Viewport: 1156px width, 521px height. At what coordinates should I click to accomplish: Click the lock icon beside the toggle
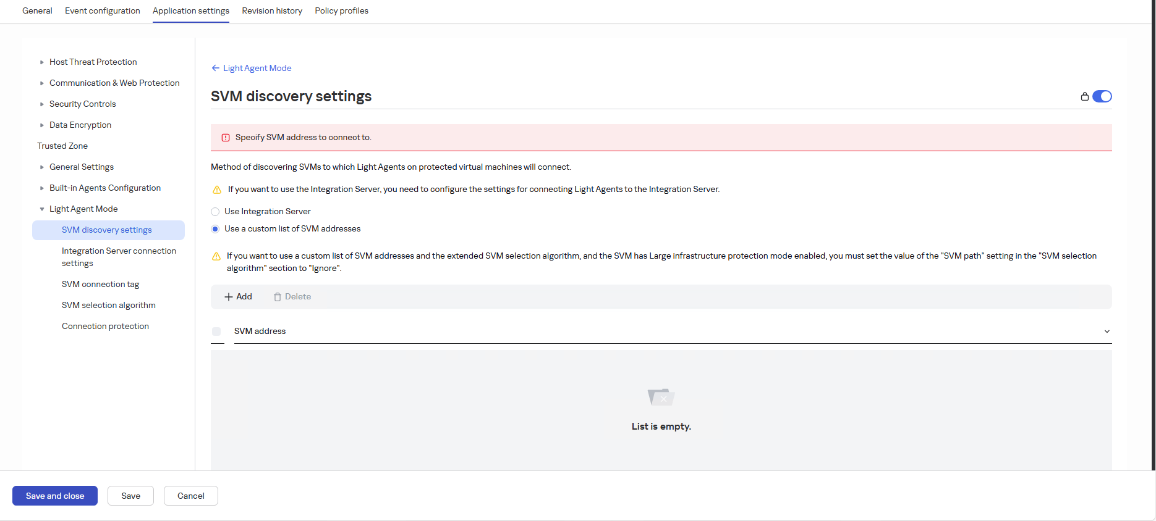1084,96
